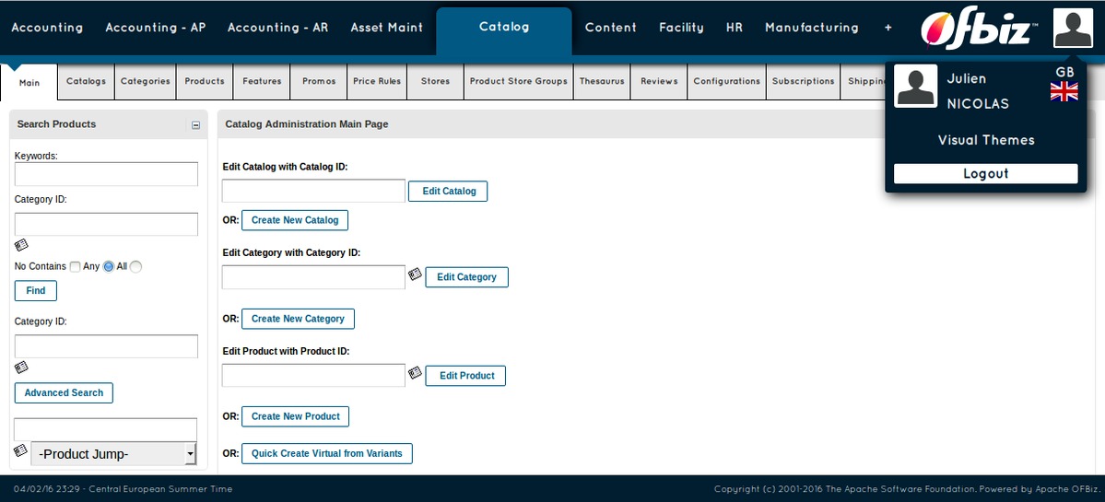Click the lookup icon above Advanced Search button

coord(21,368)
